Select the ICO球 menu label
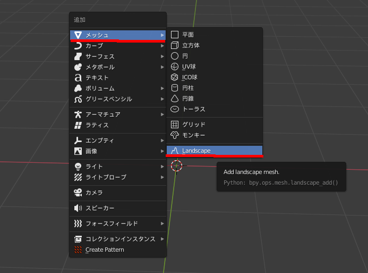The image size is (368, 273). 190,77
